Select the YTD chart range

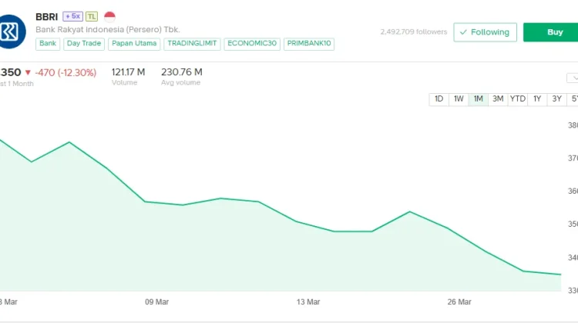point(518,99)
